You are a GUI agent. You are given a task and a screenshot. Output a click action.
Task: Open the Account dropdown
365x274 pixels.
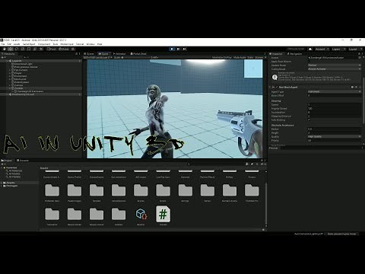322,49
